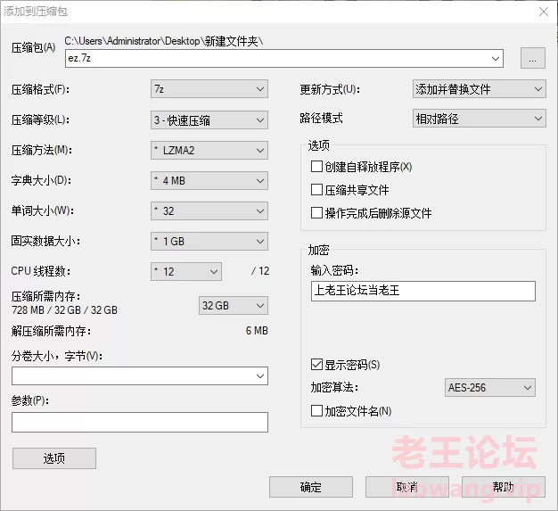Open the 分卷大小 combo box

pos(140,376)
